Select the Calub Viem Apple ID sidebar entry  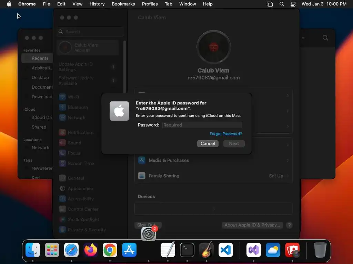[x=88, y=47]
